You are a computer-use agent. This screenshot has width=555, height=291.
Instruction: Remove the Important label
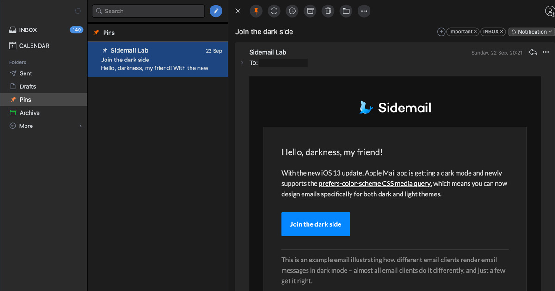[475, 32]
